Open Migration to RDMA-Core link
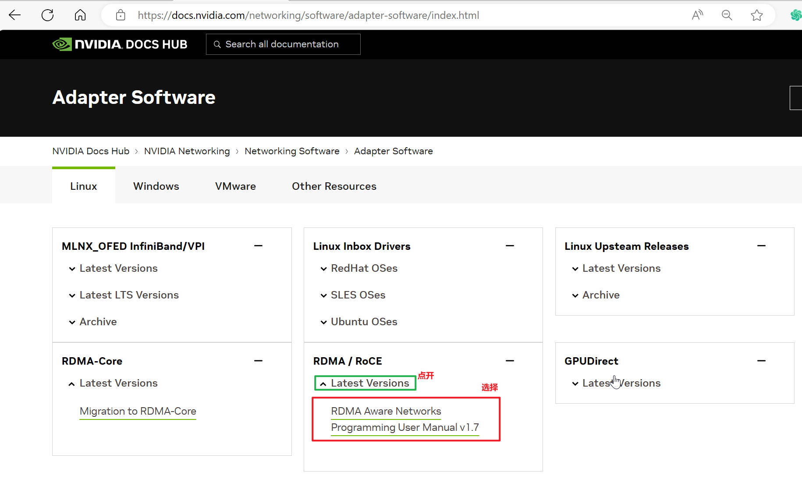 138,411
